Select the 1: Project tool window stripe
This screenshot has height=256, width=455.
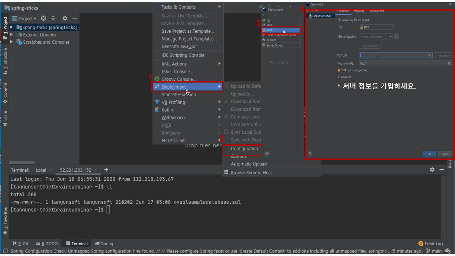[x=5, y=27]
